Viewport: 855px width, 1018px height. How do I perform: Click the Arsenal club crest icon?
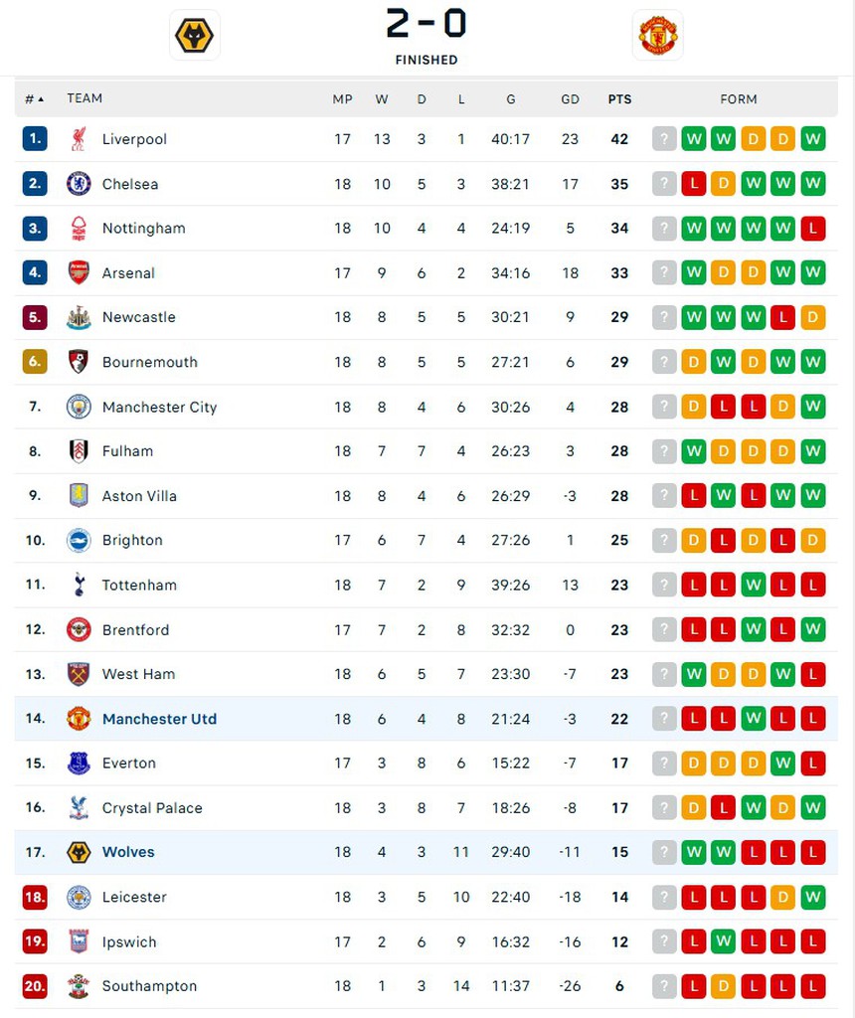point(79,272)
